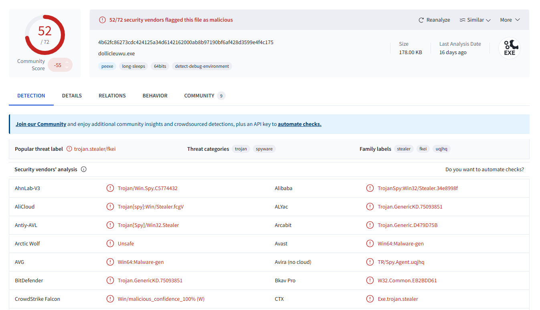The height and width of the screenshot is (310, 540).
Task: Click the long-sleeps tag
Action: [x=133, y=66]
